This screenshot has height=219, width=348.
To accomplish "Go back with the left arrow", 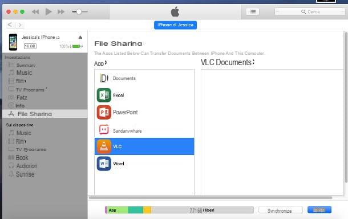I will click(x=10, y=25).
